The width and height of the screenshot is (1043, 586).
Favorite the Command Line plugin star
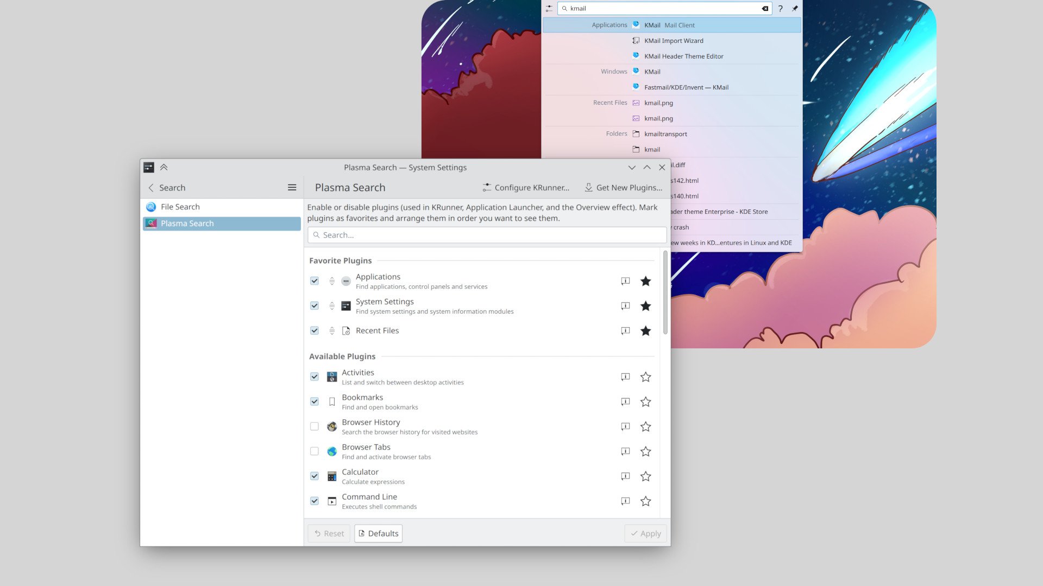(645, 501)
